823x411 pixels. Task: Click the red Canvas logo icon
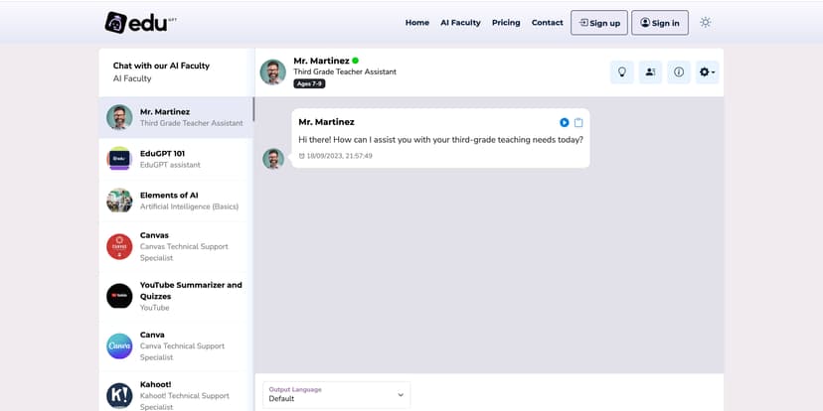click(x=119, y=246)
